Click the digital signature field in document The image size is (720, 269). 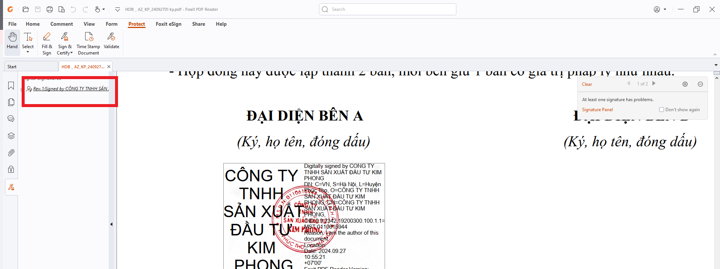tap(304, 216)
